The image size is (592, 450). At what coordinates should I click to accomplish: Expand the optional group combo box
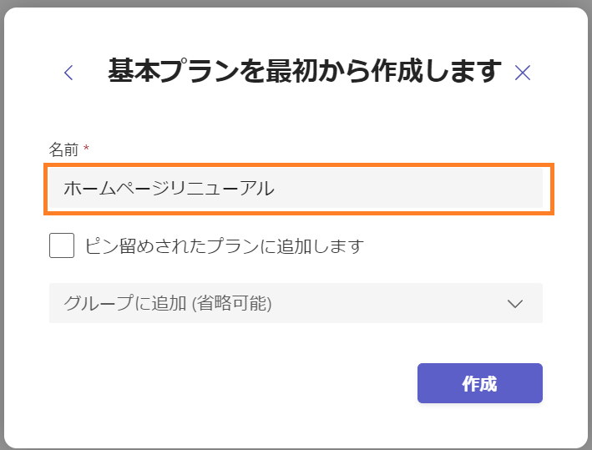[296, 303]
